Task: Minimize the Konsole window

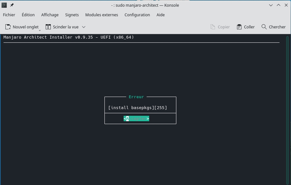Action: (271, 5)
